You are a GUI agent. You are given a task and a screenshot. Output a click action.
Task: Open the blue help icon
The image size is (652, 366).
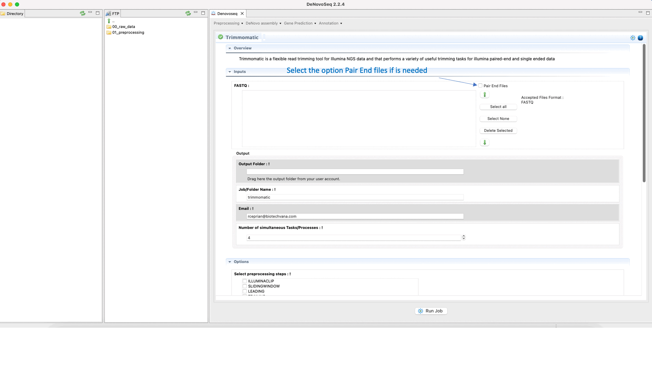640,38
